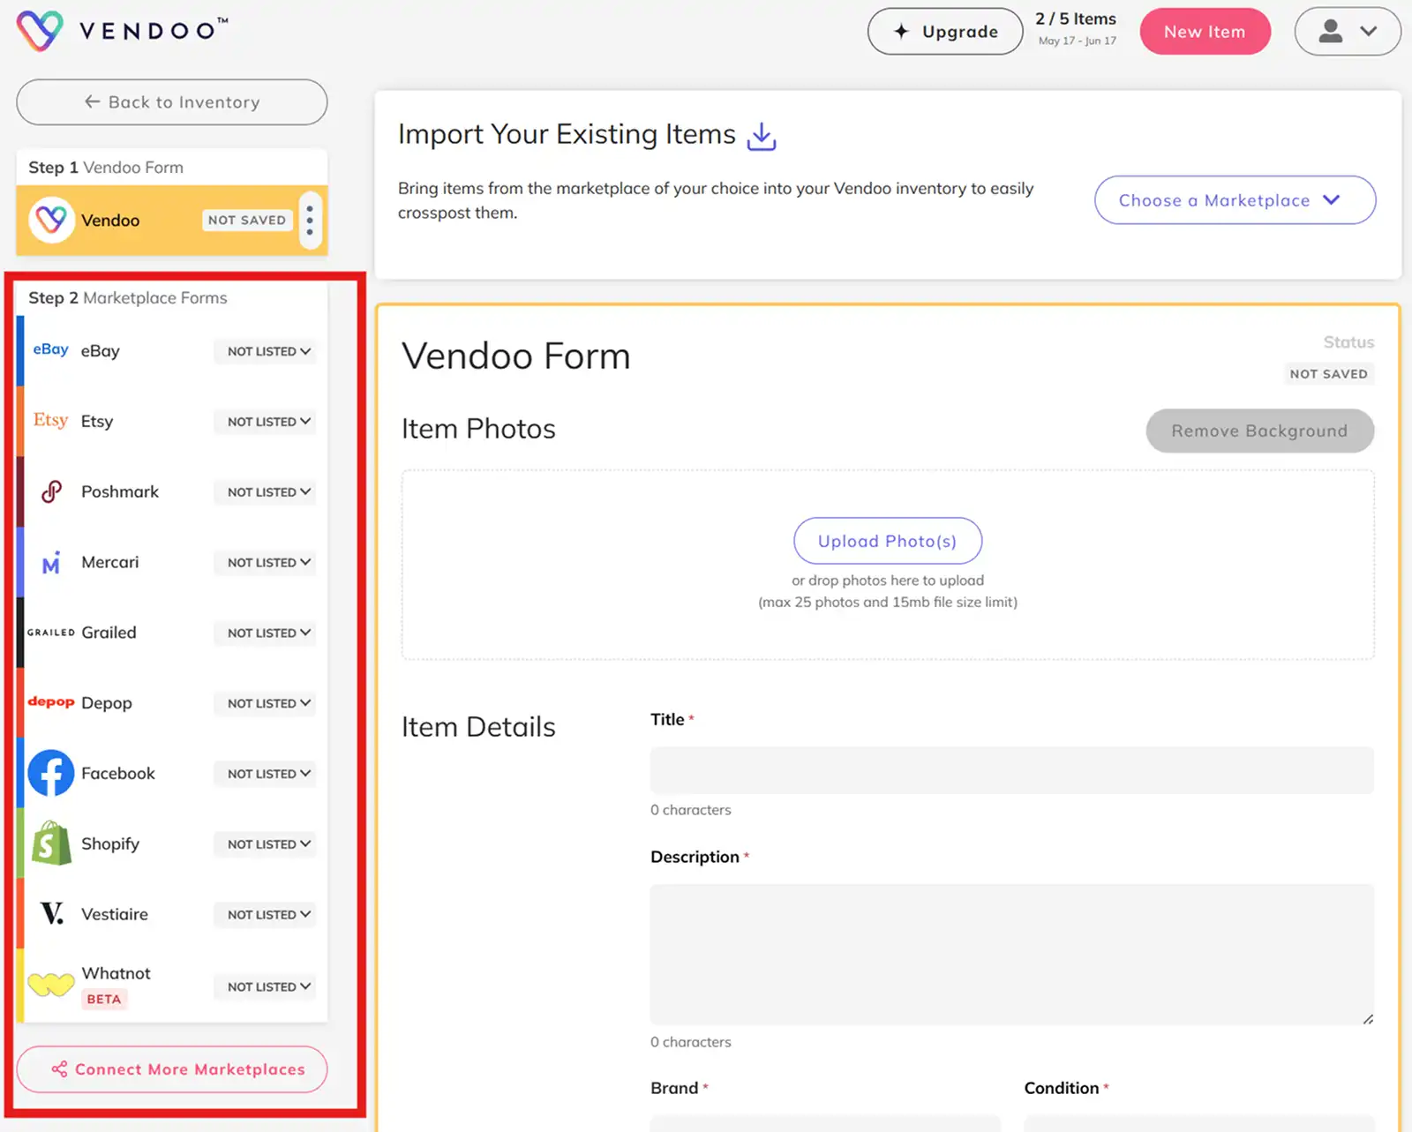Click the NOT SAVED badge in Vendoo row
The height and width of the screenshot is (1132, 1412).
click(x=247, y=220)
